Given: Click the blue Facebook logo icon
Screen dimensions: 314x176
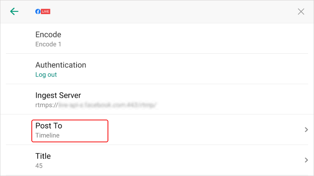Looking at the screenshot, I should pos(38,11).
